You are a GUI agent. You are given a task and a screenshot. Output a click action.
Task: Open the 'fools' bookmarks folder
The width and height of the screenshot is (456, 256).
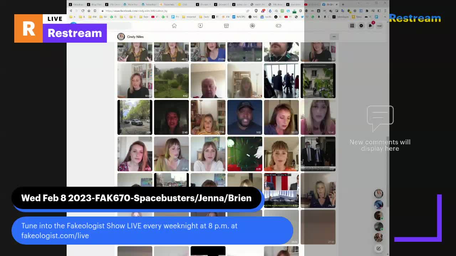(x=204, y=17)
